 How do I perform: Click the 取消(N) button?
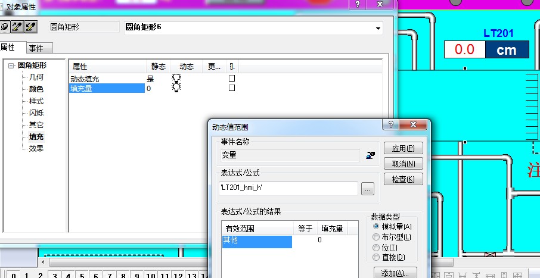[x=404, y=164]
